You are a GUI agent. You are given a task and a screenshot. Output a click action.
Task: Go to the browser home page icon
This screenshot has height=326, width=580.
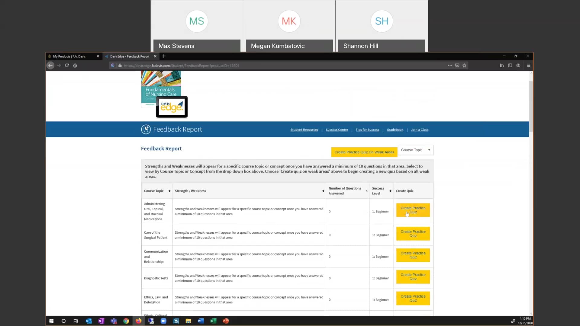(x=75, y=66)
